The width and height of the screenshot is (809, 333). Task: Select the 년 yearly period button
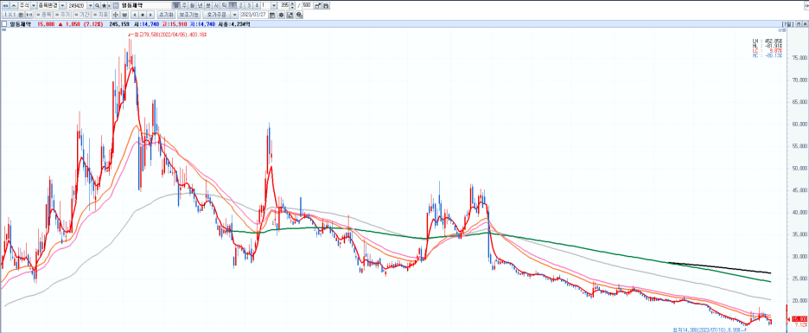[201, 5]
